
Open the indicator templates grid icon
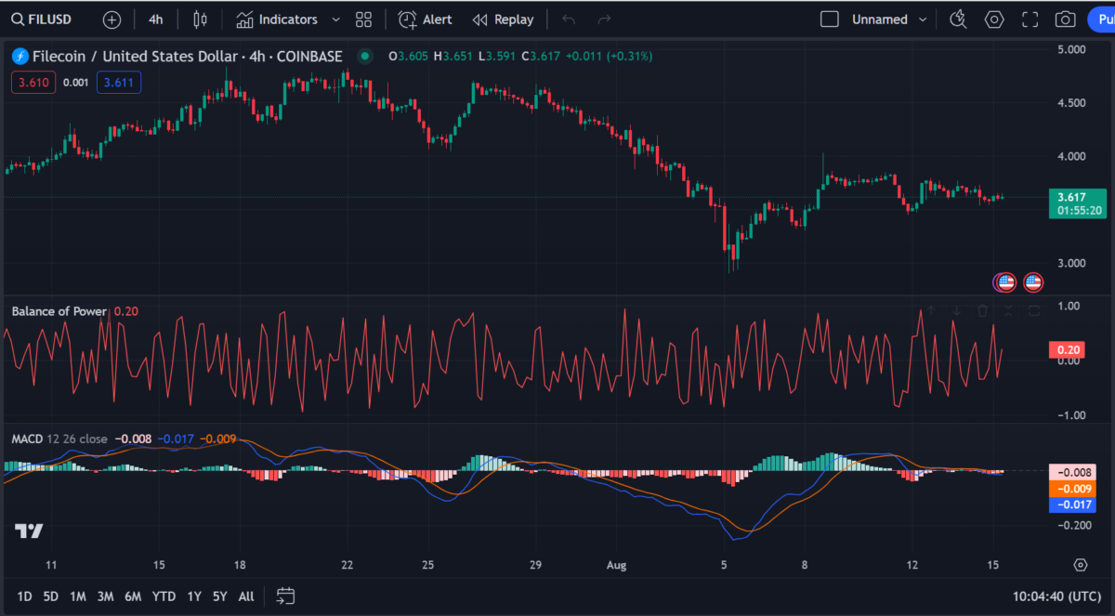coord(363,20)
